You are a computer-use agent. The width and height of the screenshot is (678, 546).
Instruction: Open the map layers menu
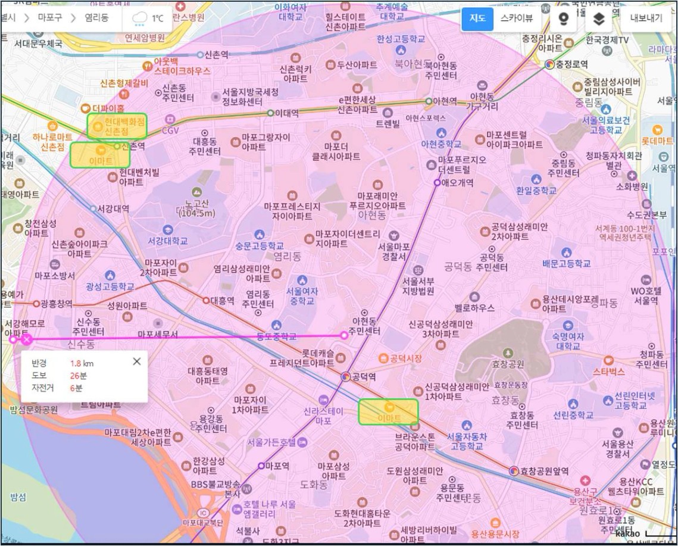598,18
